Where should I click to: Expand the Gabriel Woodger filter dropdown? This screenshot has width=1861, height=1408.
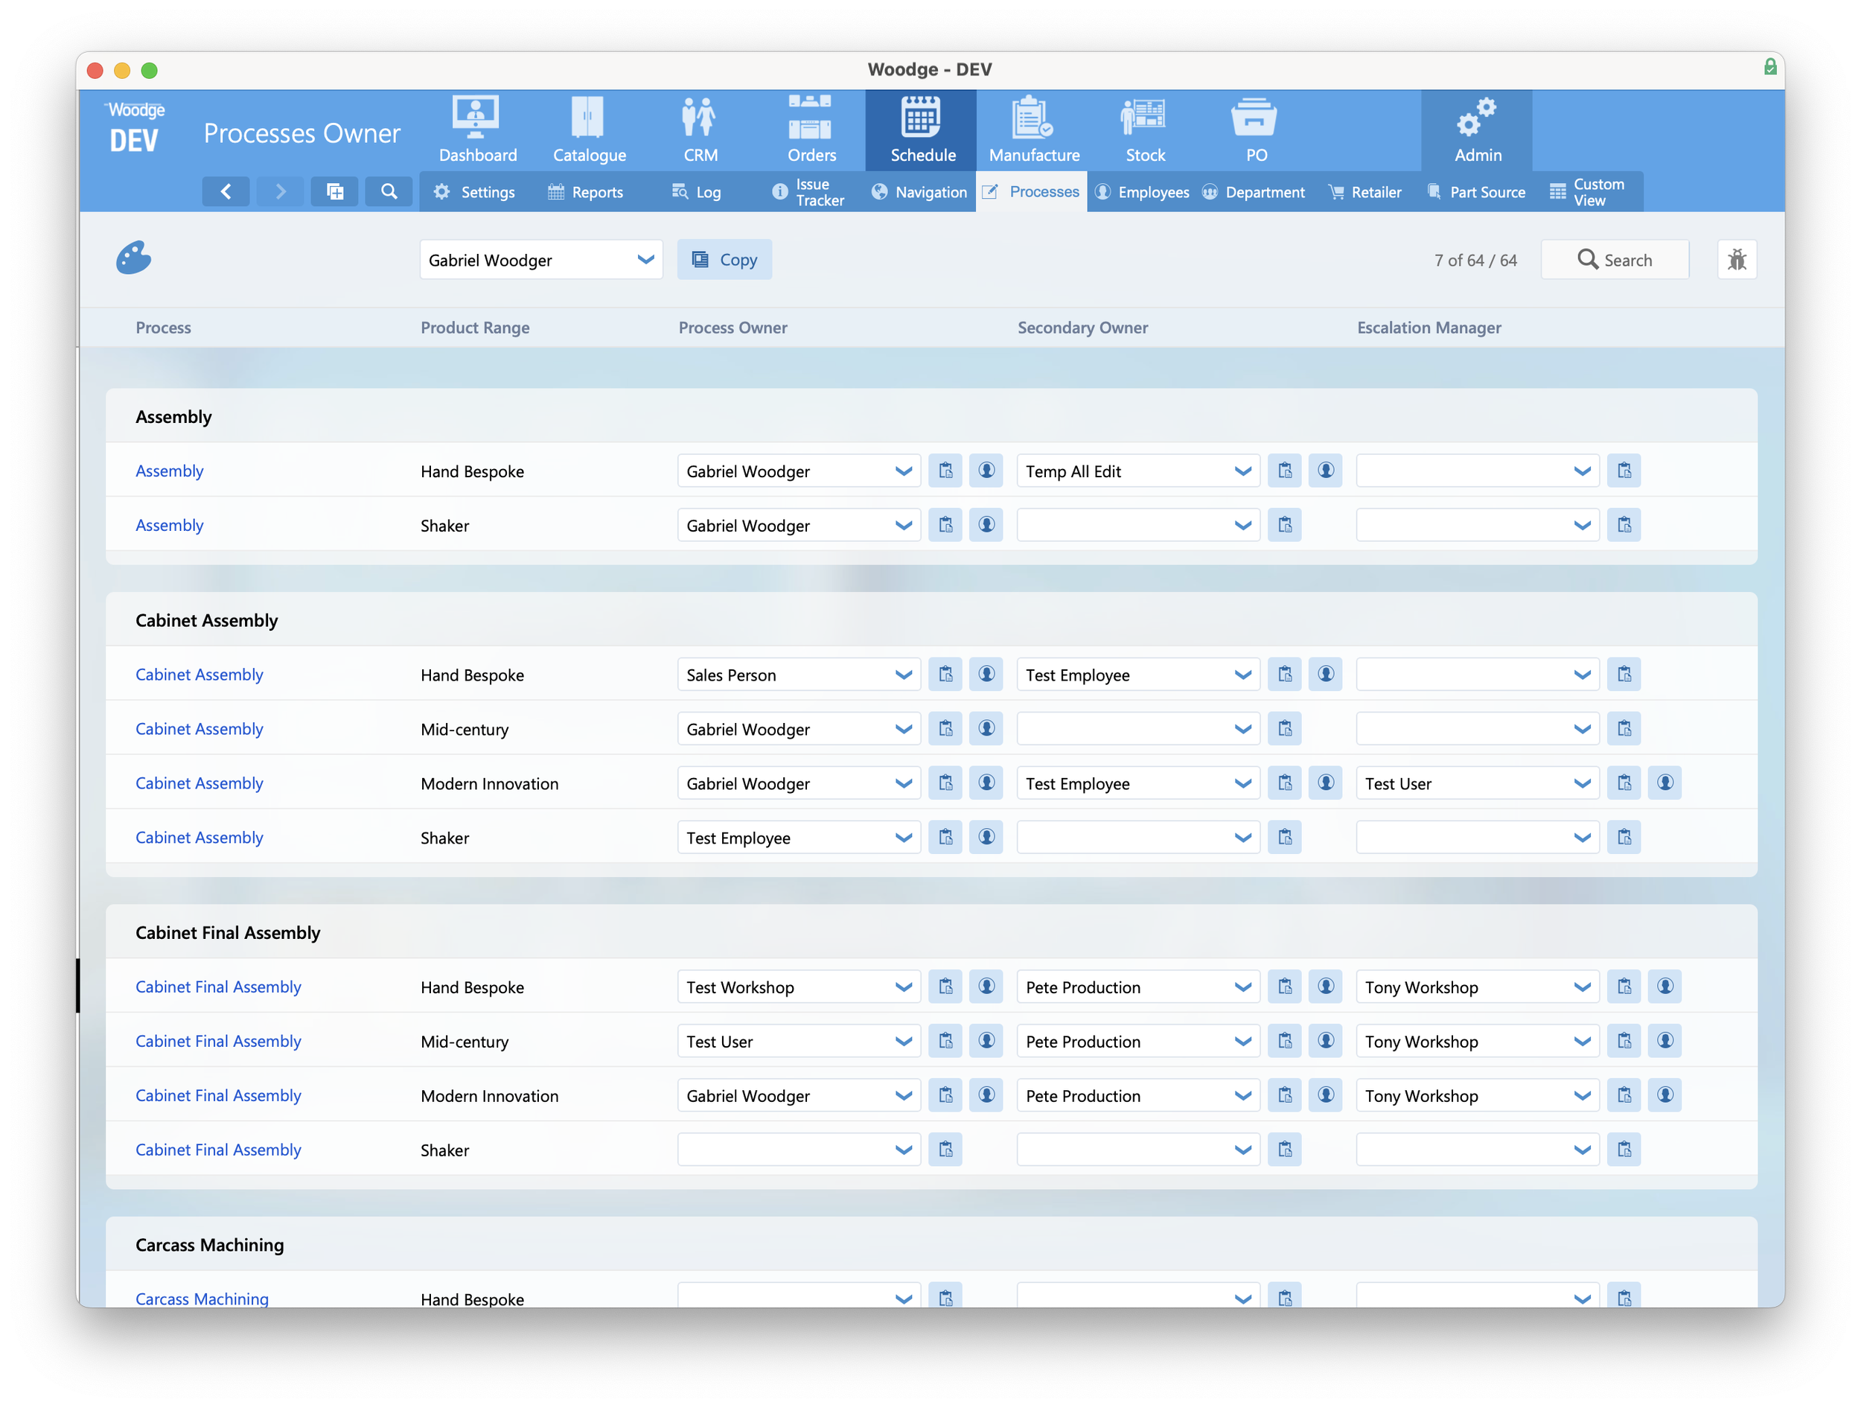tap(645, 259)
